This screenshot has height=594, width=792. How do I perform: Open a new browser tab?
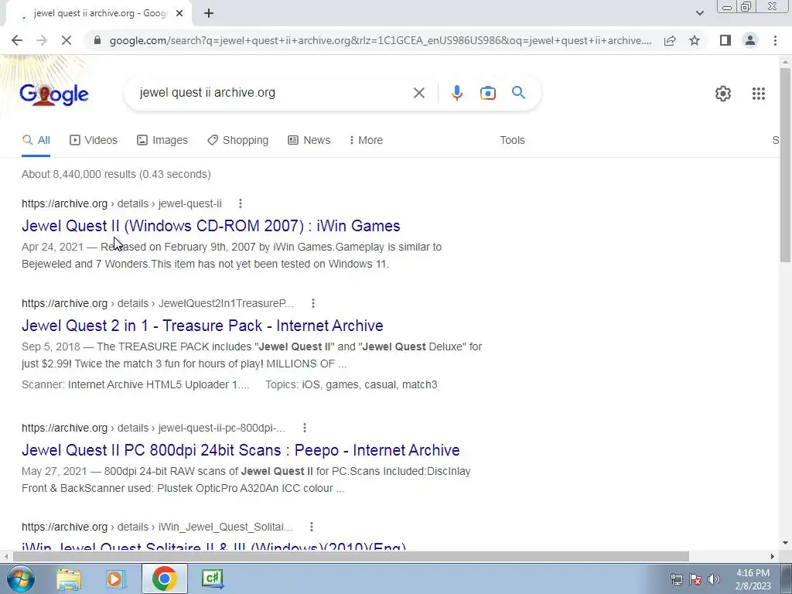(209, 14)
